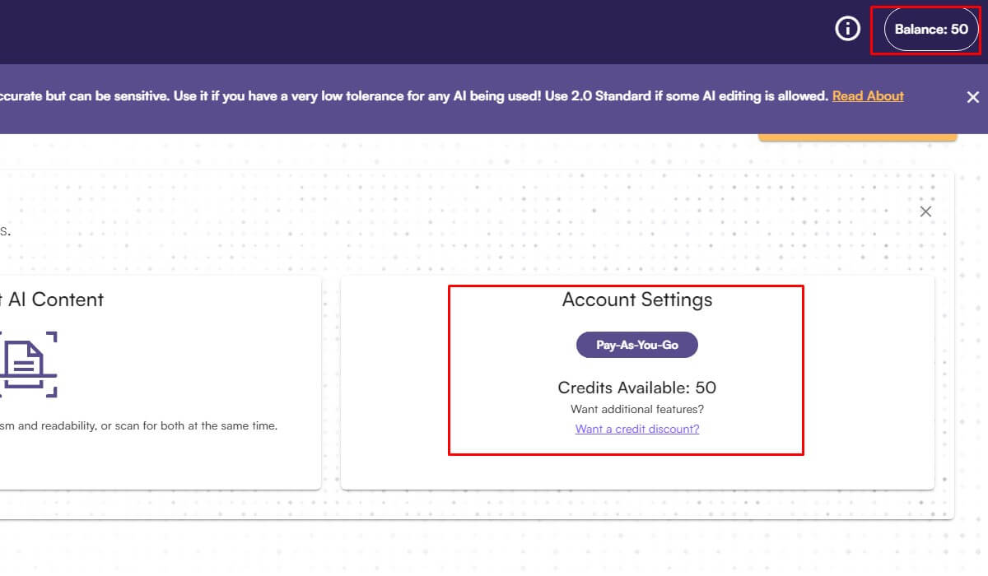Click the Balance counter showing 50 credits
This screenshot has height=576, width=988.
coord(928,28)
